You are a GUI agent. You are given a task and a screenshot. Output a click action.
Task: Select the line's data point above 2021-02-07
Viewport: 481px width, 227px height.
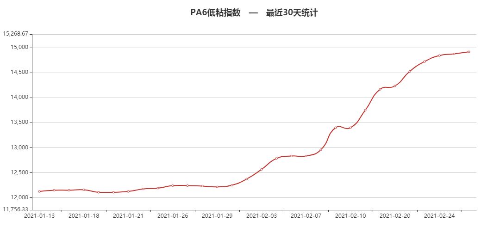point(306,156)
